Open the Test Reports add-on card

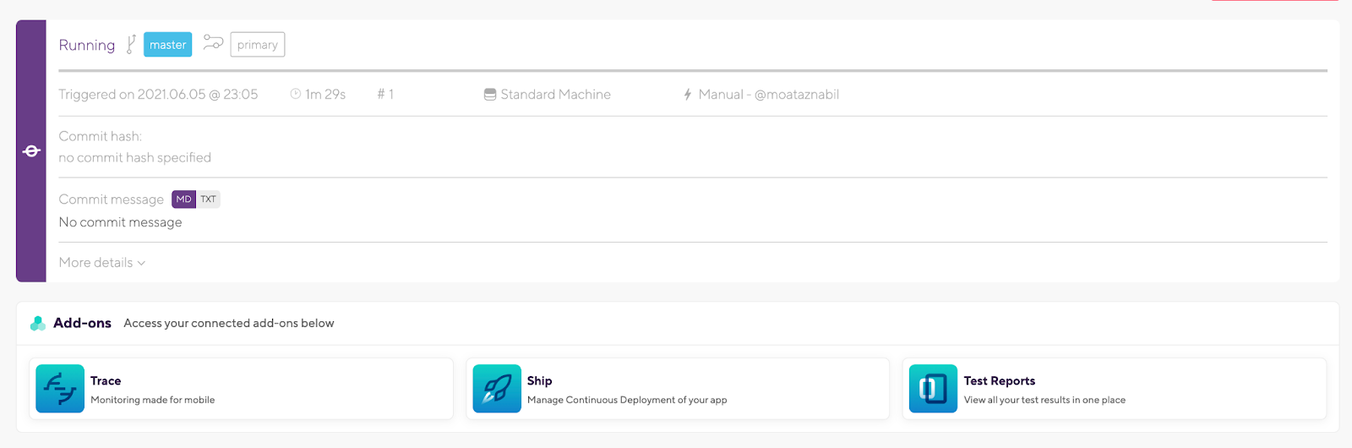(x=1115, y=389)
